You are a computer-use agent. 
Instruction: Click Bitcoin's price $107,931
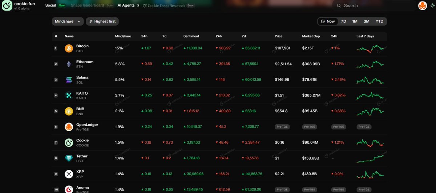point(282,48)
